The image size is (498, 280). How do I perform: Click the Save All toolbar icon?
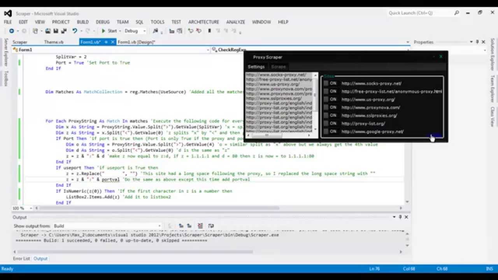63,31
